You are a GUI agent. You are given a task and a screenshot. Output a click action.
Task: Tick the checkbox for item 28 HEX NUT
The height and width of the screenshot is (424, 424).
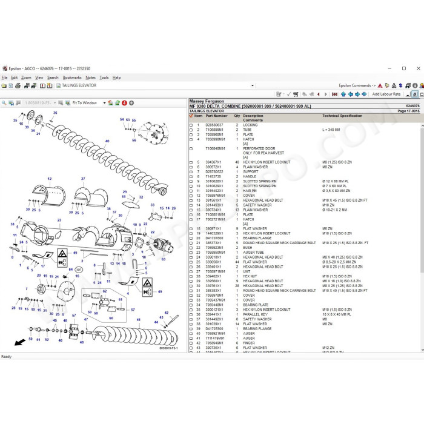point(191,277)
